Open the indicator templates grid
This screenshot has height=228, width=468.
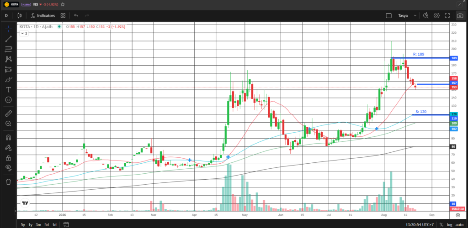tap(63, 16)
